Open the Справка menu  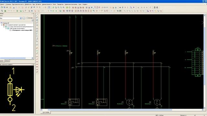[x=85, y=4]
